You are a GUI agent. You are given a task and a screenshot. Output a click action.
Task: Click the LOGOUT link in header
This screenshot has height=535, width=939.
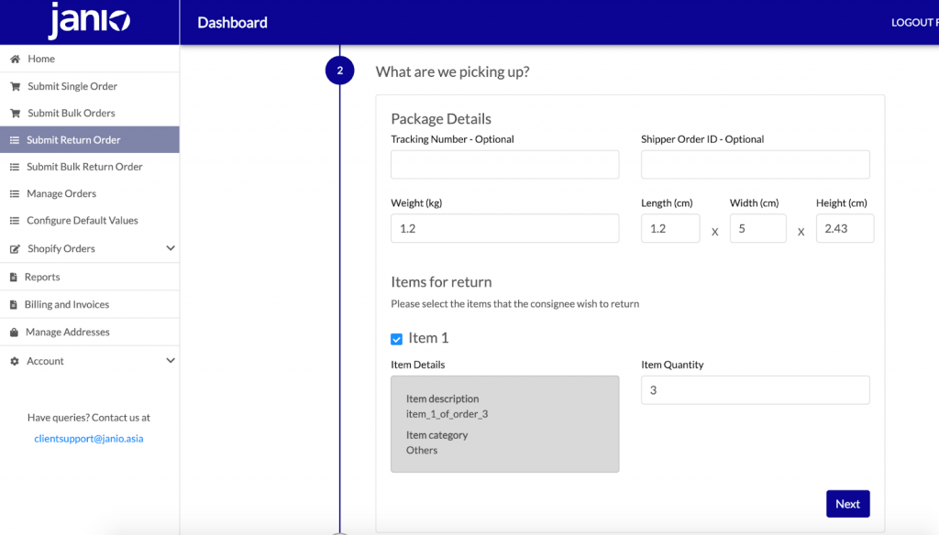[914, 23]
